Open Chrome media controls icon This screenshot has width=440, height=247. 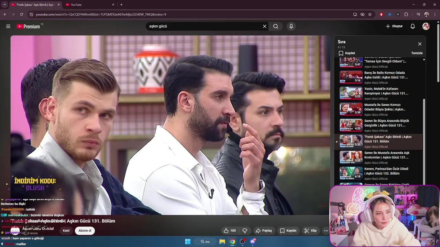pos(418,14)
